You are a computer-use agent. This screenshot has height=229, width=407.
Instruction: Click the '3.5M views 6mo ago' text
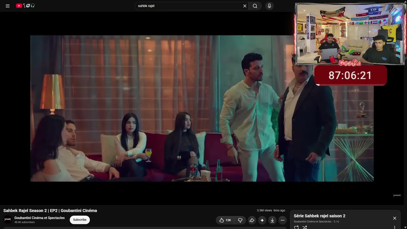(271, 211)
